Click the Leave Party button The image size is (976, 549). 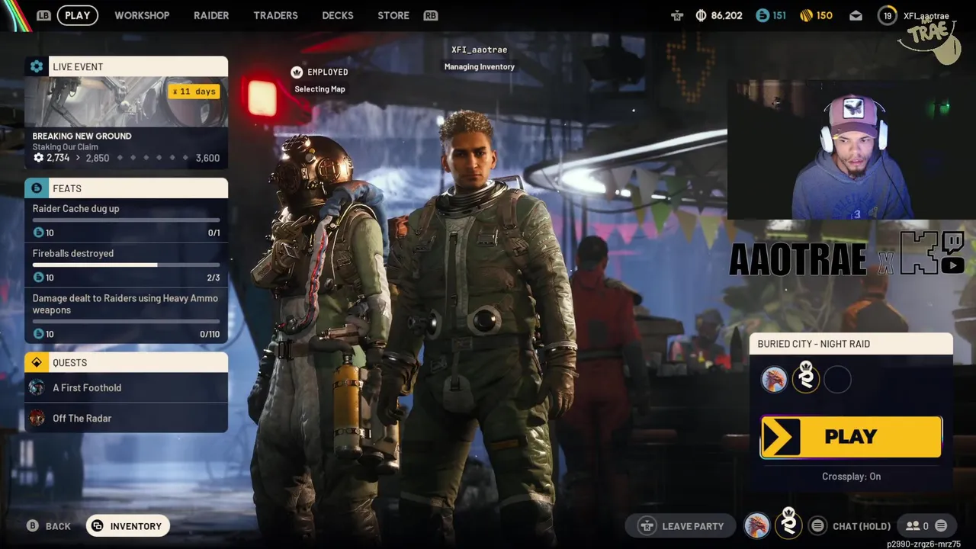pos(681,525)
